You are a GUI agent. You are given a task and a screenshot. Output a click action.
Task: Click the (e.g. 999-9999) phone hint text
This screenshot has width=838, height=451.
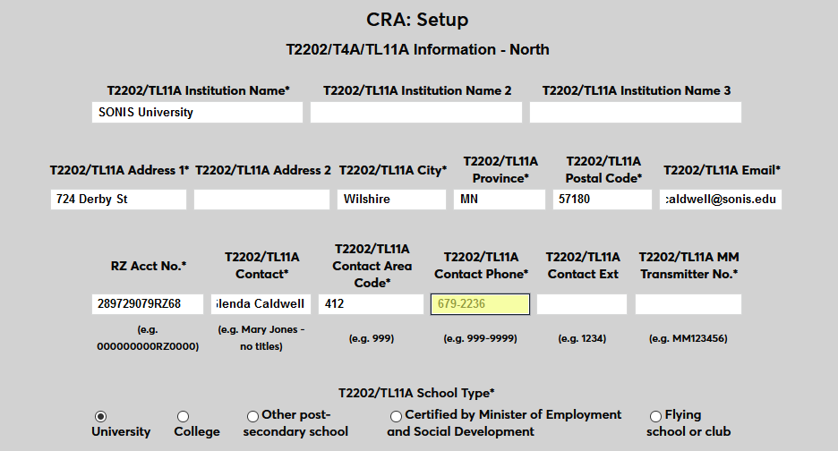click(481, 338)
